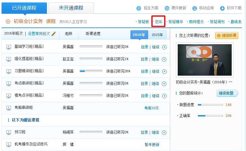Viewport: 246px width, 151px height.
Task: Click 继续 for 模考点评班[精品]
Action: (156, 96)
